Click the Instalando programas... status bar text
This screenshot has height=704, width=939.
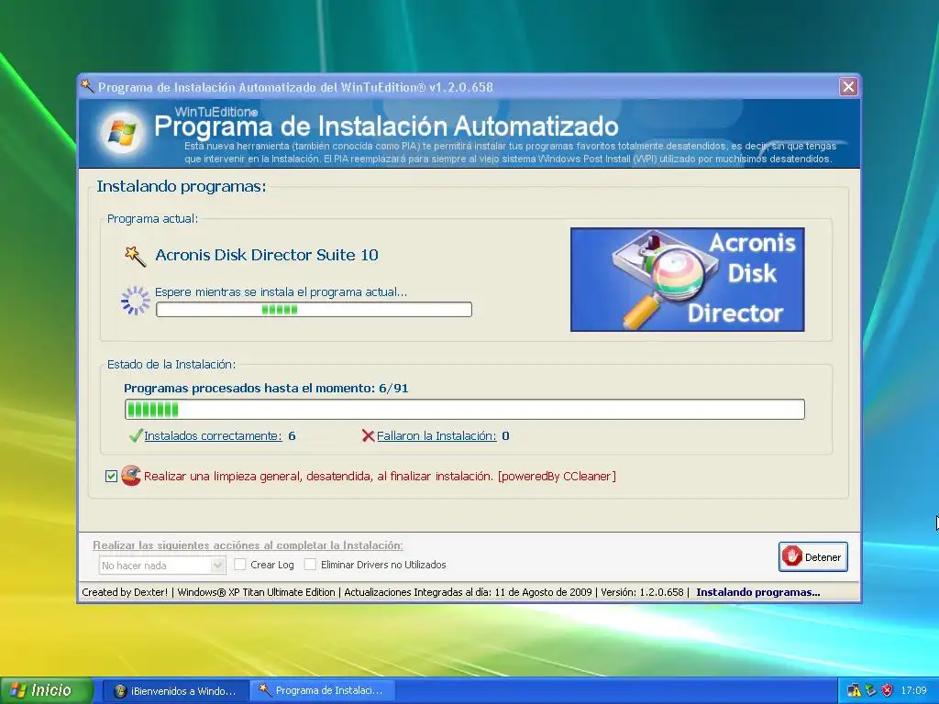(758, 592)
